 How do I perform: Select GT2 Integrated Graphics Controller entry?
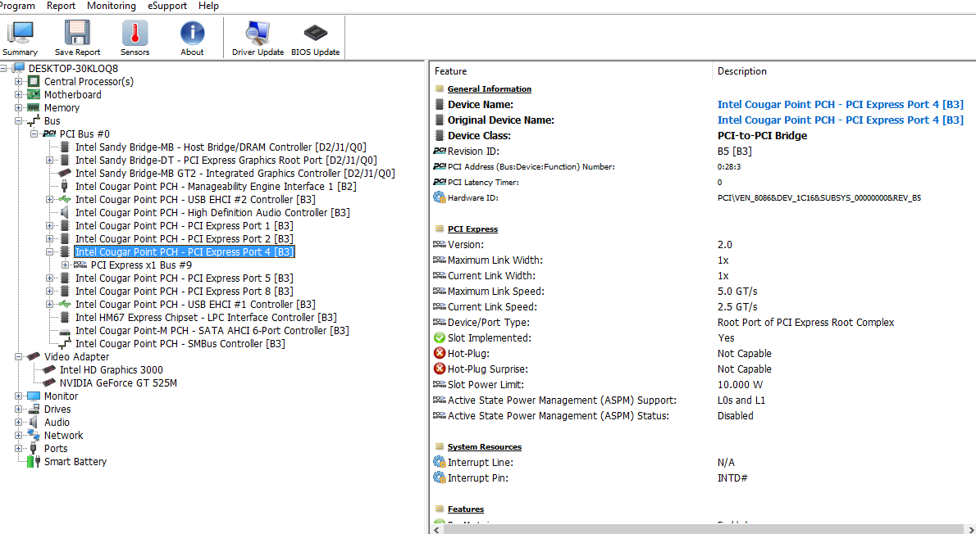pyautogui.click(x=235, y=174)
